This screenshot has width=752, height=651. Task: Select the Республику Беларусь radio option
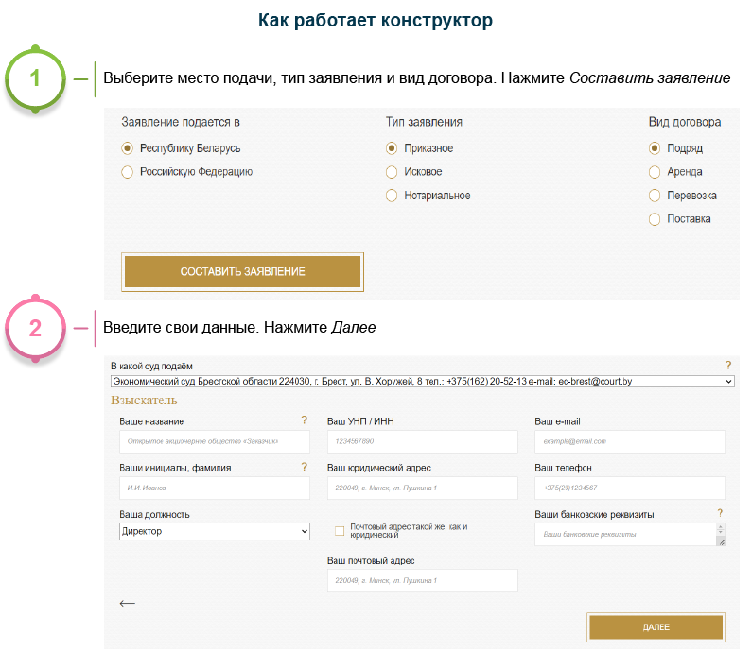[127, 148]
